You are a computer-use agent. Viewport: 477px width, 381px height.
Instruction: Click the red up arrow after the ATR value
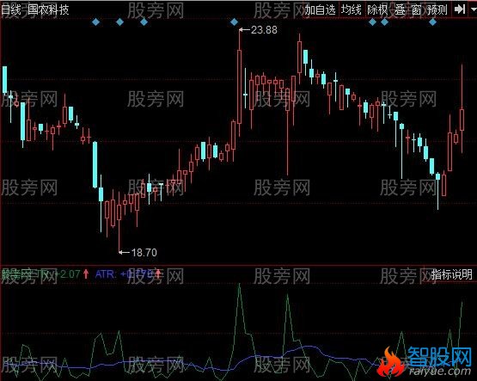[158, 273]
